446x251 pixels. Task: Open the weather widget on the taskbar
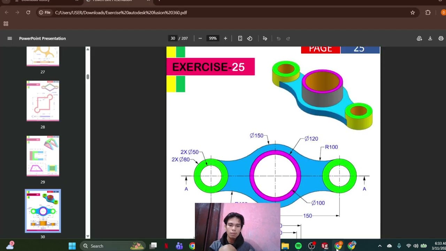[x=9, y=245]
